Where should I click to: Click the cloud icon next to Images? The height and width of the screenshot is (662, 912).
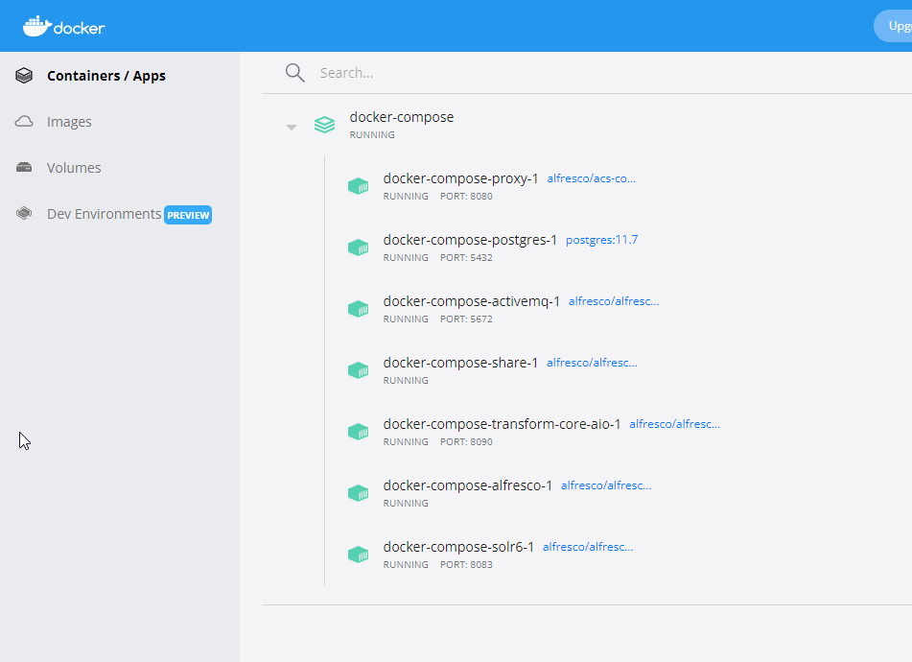click(23, 121)
